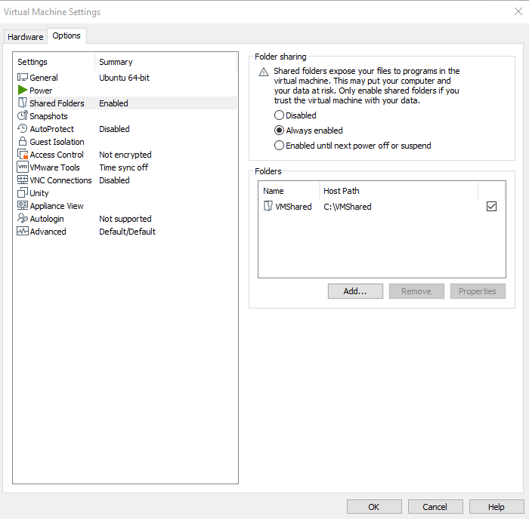Click the Settings column header
The height and width of the screenshot is (519, 529).
54,62
